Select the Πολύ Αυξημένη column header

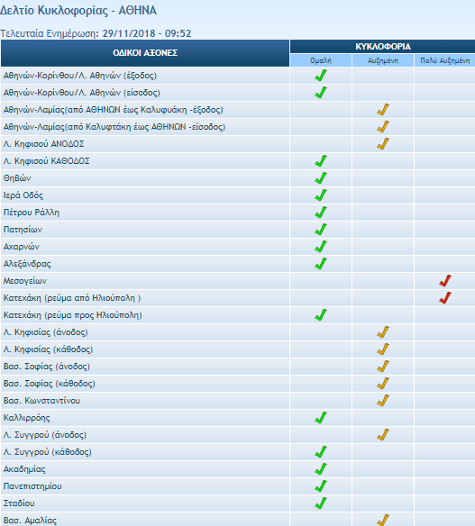pyautogui.click(x=445, y=60)
